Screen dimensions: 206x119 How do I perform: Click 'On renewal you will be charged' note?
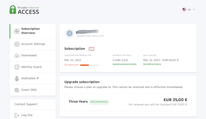pyautogui.click(x=158, y=105)
